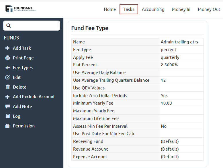Select the '2.5000%' flat percent value
223x168 pixels.
tap(169, 65)
